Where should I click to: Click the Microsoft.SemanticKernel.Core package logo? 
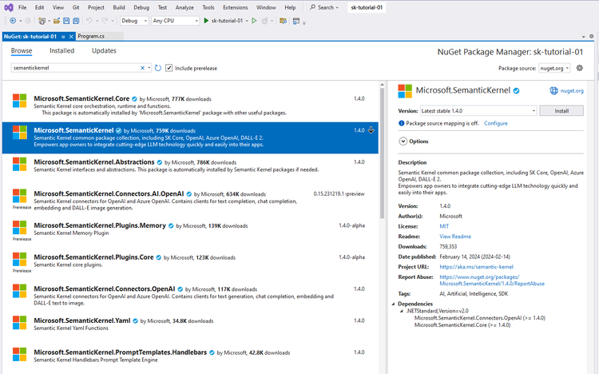click(21, 101)
